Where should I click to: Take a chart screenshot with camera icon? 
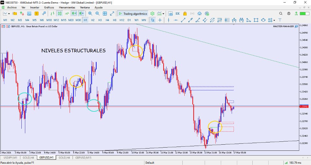[171, 14]
